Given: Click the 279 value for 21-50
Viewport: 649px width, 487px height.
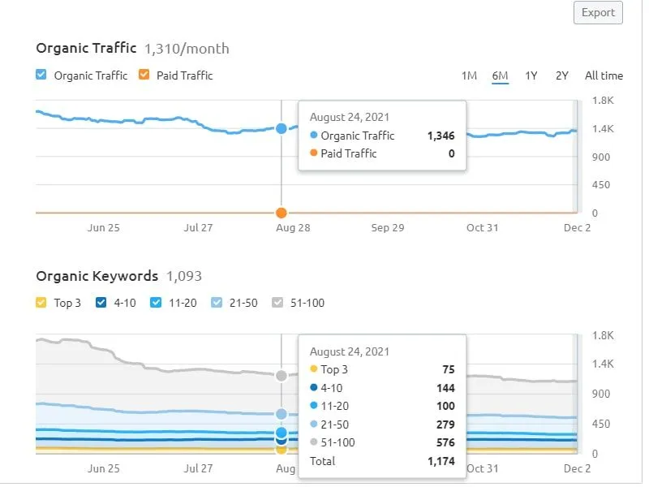Looking at the screenshot, I should pos(445,425).
